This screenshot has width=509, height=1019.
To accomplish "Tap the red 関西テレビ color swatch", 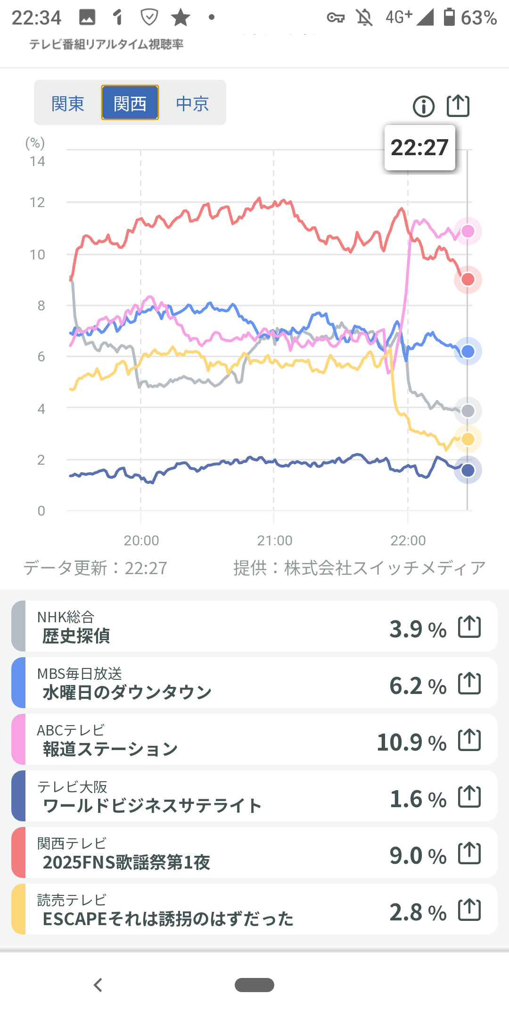I will point(18,853).
